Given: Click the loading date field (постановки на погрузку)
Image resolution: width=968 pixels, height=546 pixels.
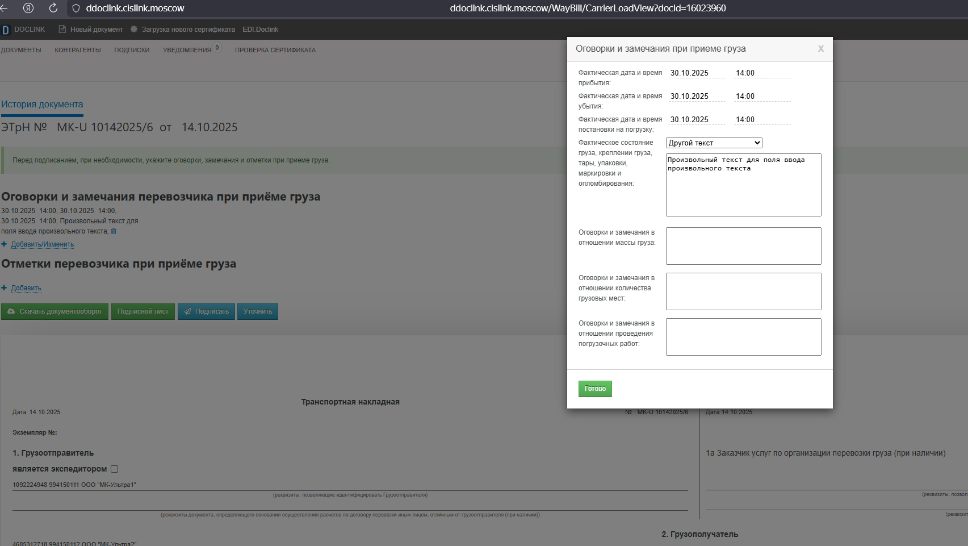Looking at the screenshot, I should [x=697, y=119].
